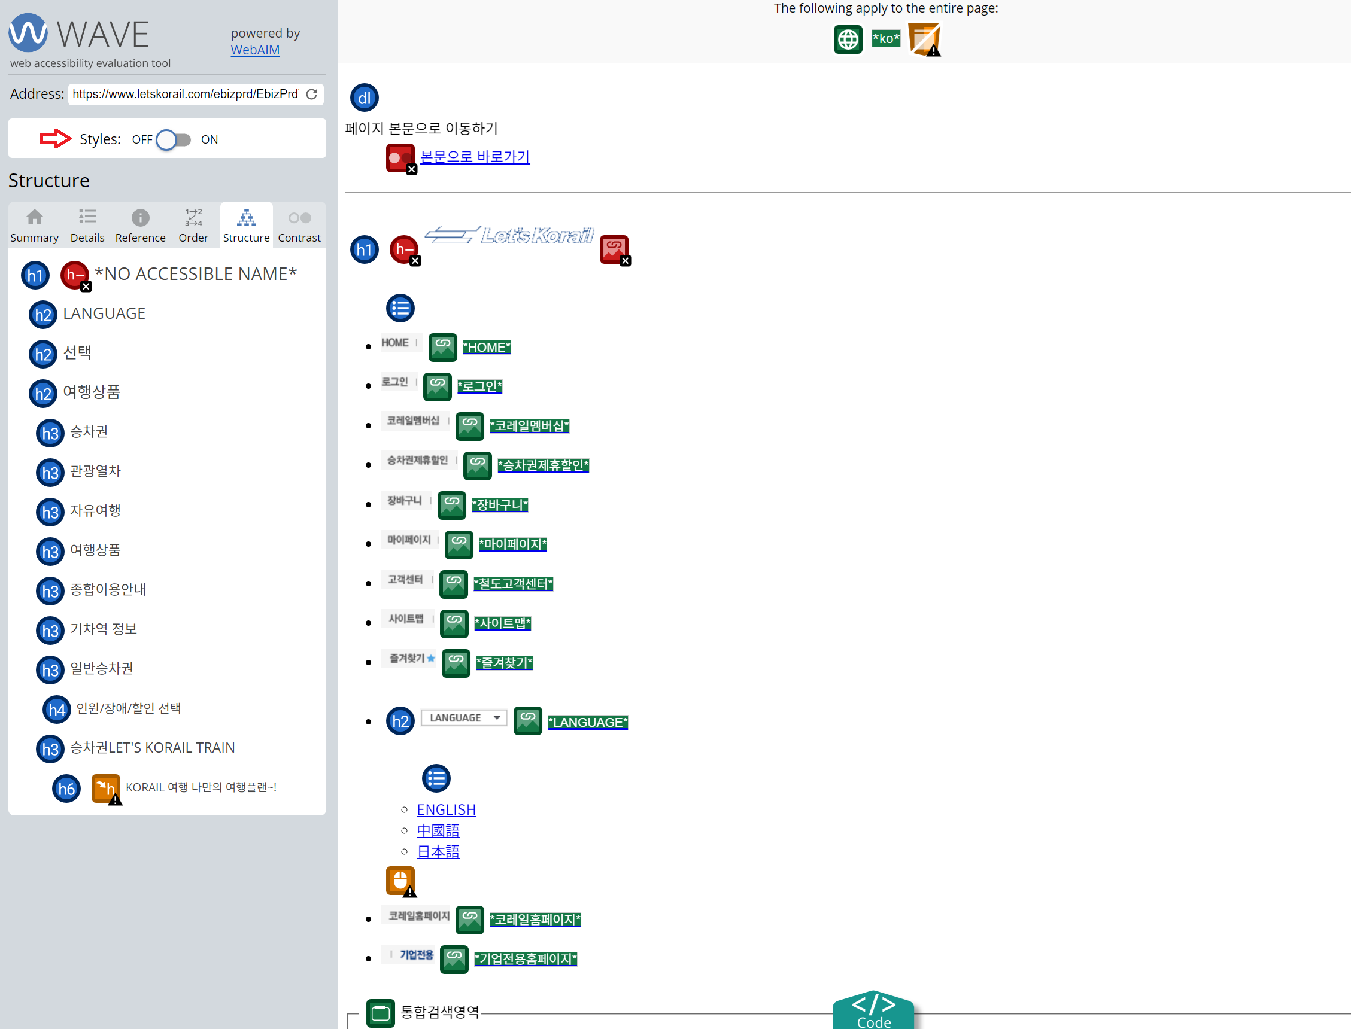This screenshot has height=1029, width=1351.
Task: Select the h3 여행상품 heading row
Action: tap(78, 550)
